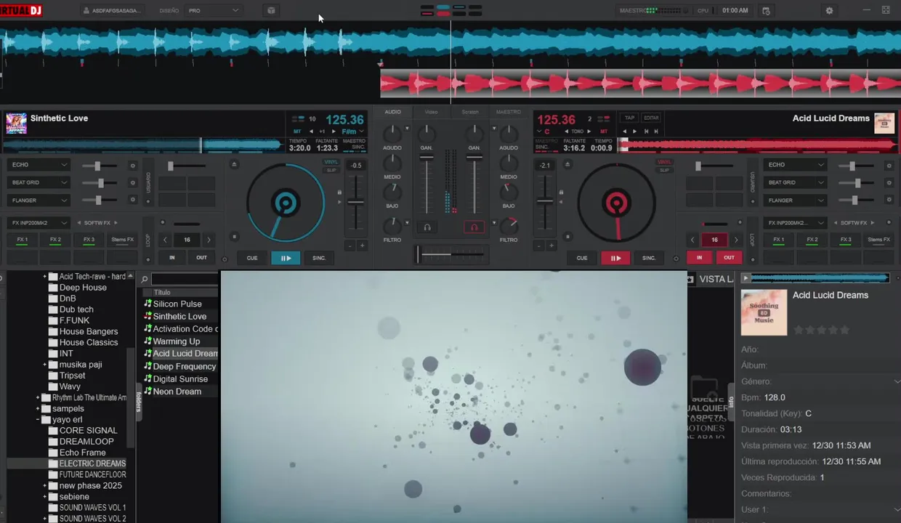The width and height of the screenshot is (901, 523).
Task: Click the left deck pitch lock icon
Action: click(x=339, y=192)
